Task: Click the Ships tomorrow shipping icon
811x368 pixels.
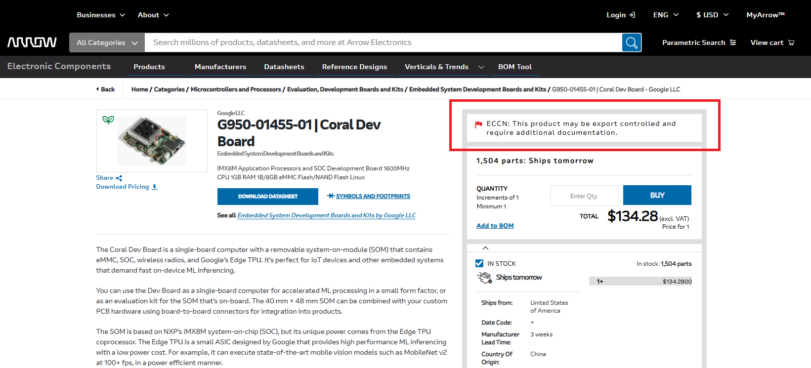Action: tap(484, 278)
